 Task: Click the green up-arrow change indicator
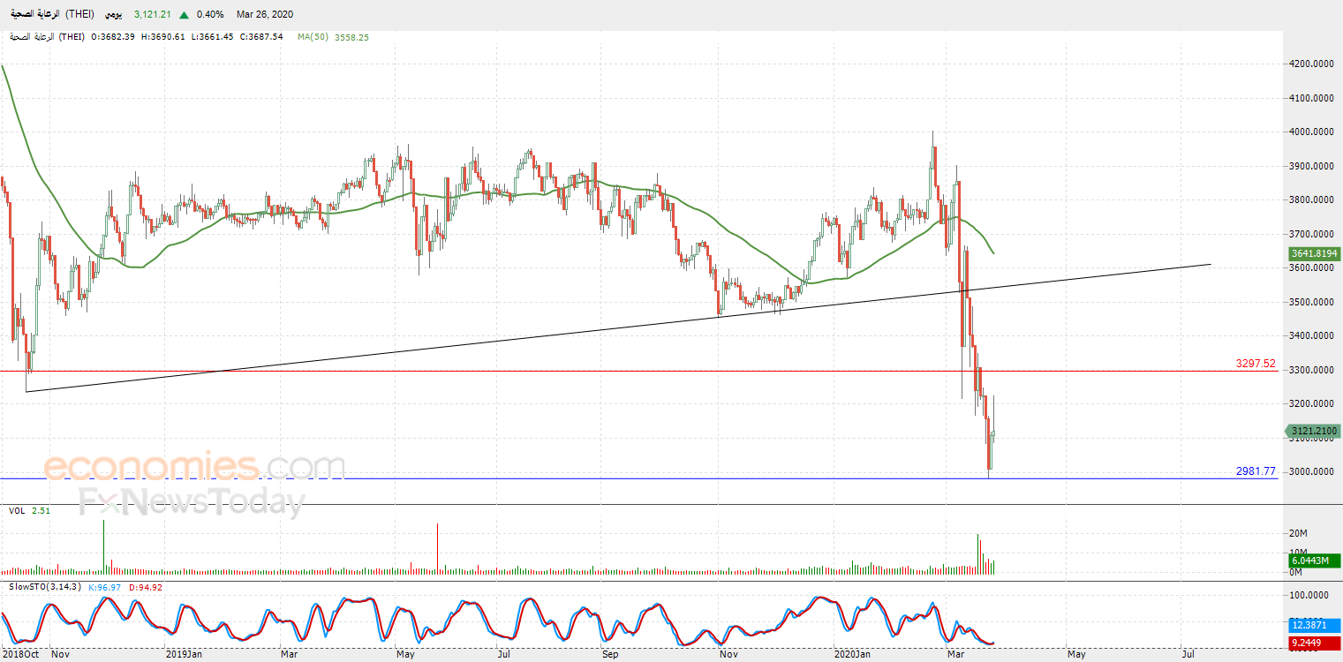(x=184, y=15)
